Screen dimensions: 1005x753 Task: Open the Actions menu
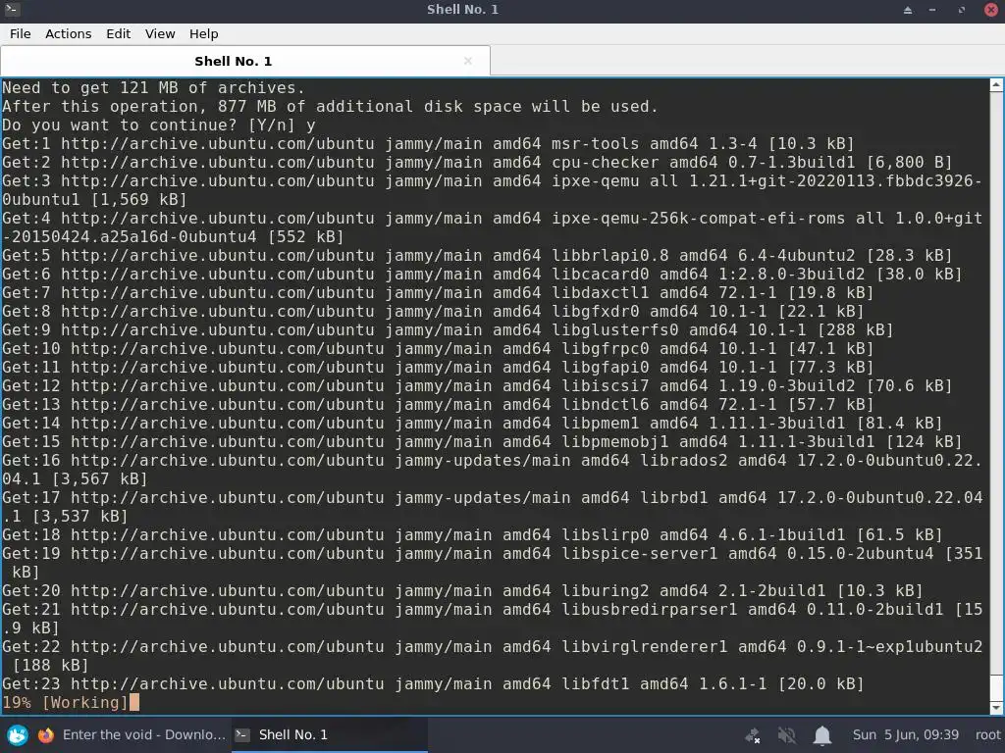(x=68, y=34)
